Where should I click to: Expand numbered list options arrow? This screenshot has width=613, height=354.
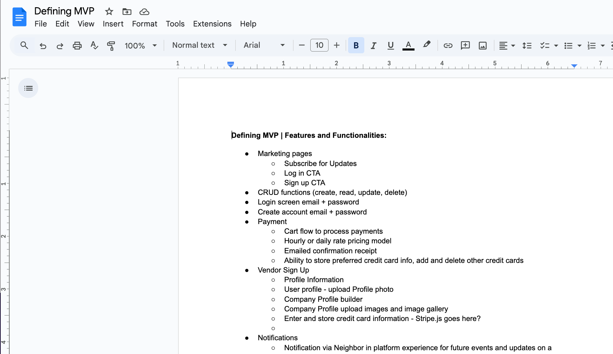point(603,45)
